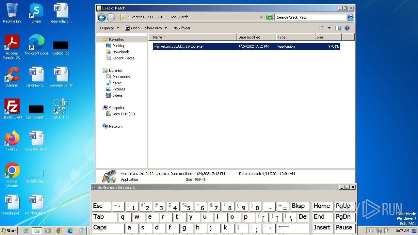The image size is (418, 235).
Task: Open Videos library in navigation pane
Action: [x=117, y=95]
